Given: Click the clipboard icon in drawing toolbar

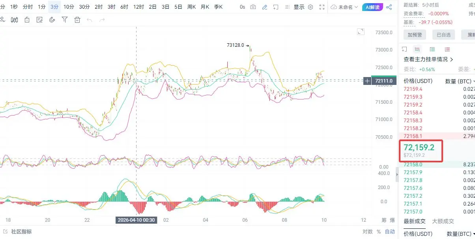Looking at the screenshot, I should (27, 20).
